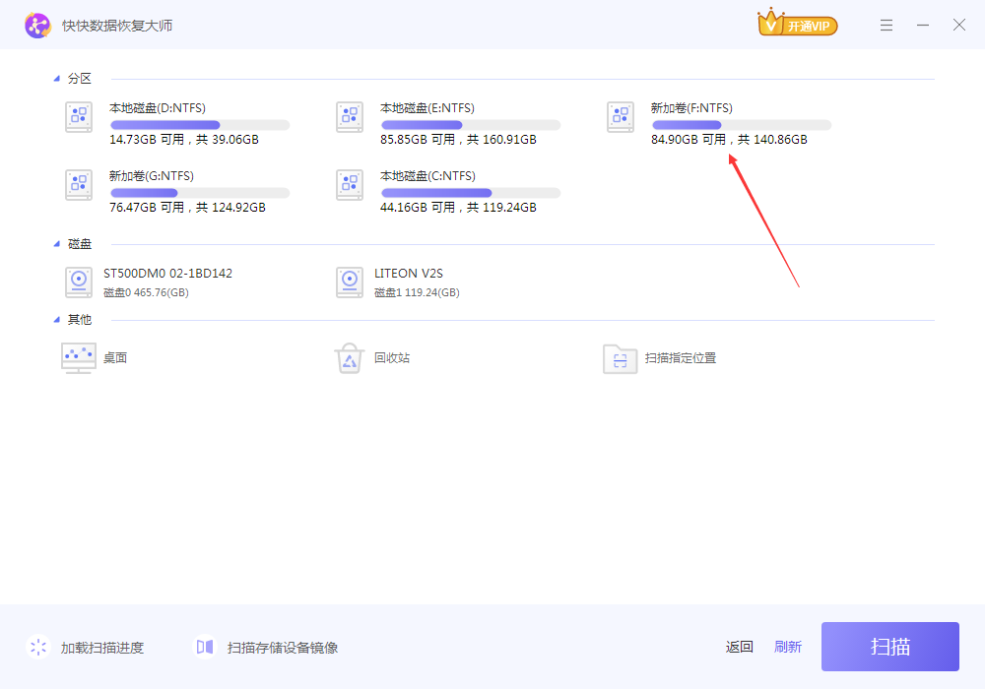Select the local disk D: partition icon
Image resolution: width=985 pixels, height=689 pixels.
click(79, 117)
